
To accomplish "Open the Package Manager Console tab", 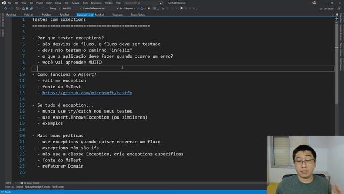I will [x=37, y=187].
